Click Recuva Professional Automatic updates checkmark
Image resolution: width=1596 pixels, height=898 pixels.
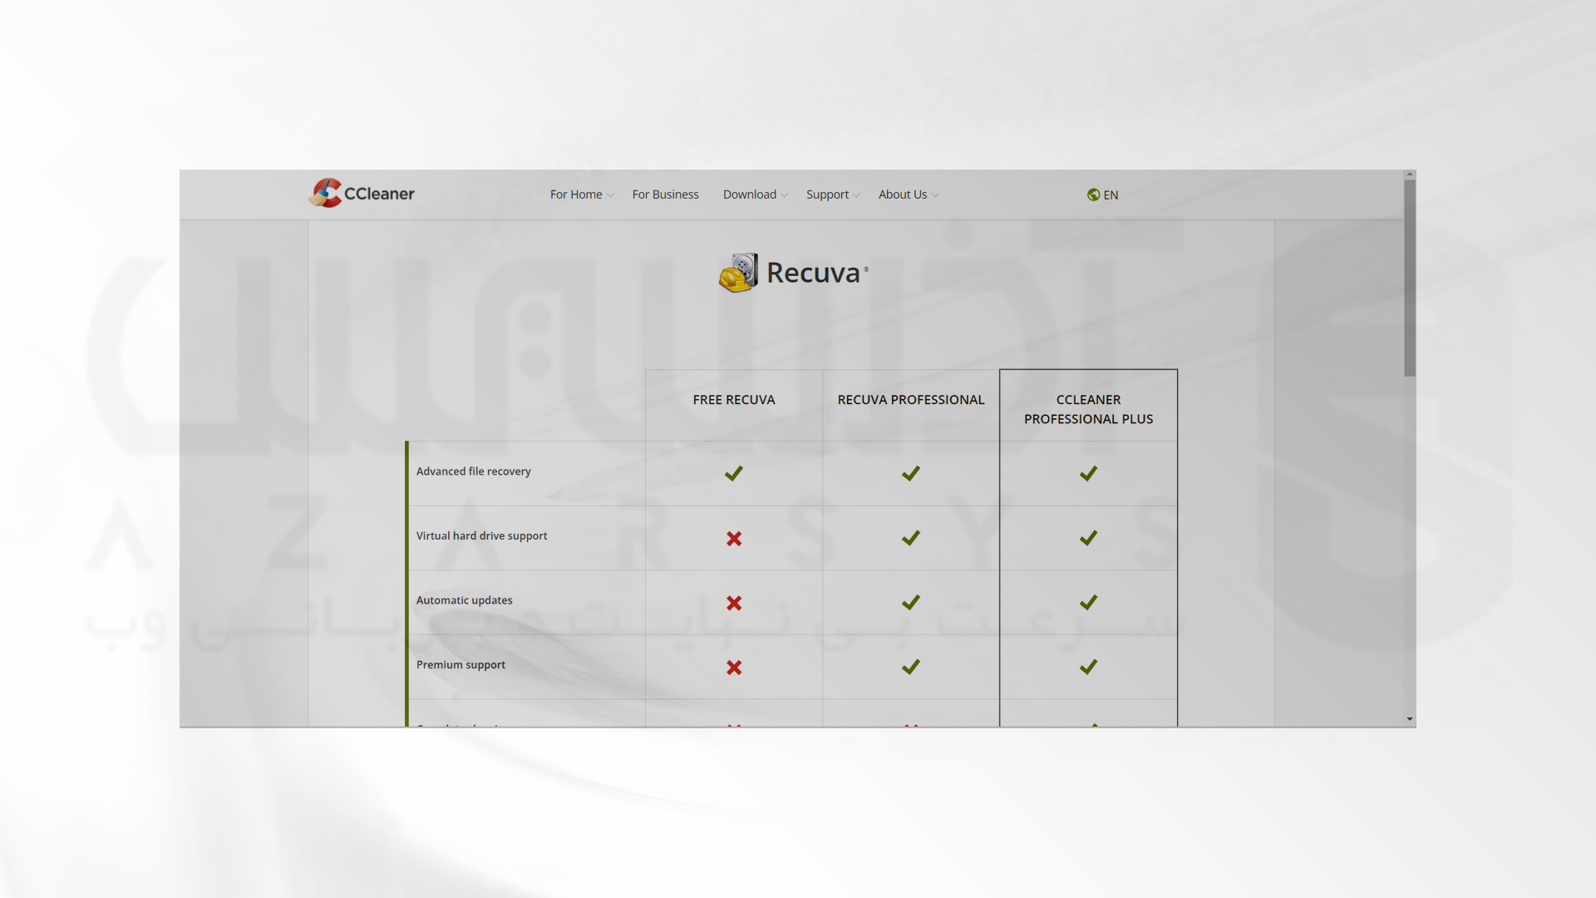pyautogui.click(x=911, y=602)
